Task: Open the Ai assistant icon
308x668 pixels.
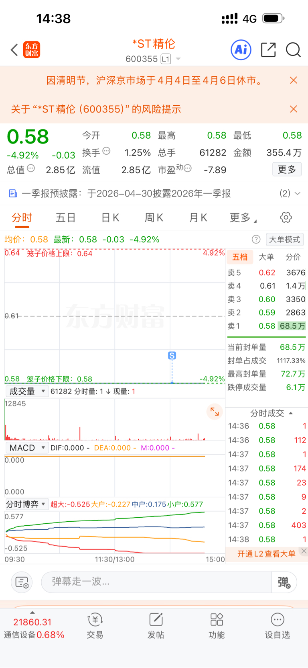Action: tap(241, 50)
